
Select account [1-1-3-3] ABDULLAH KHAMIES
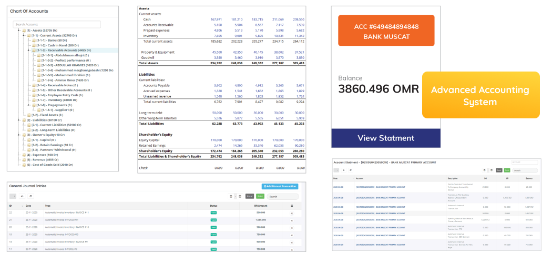click(x=69, y=65)
